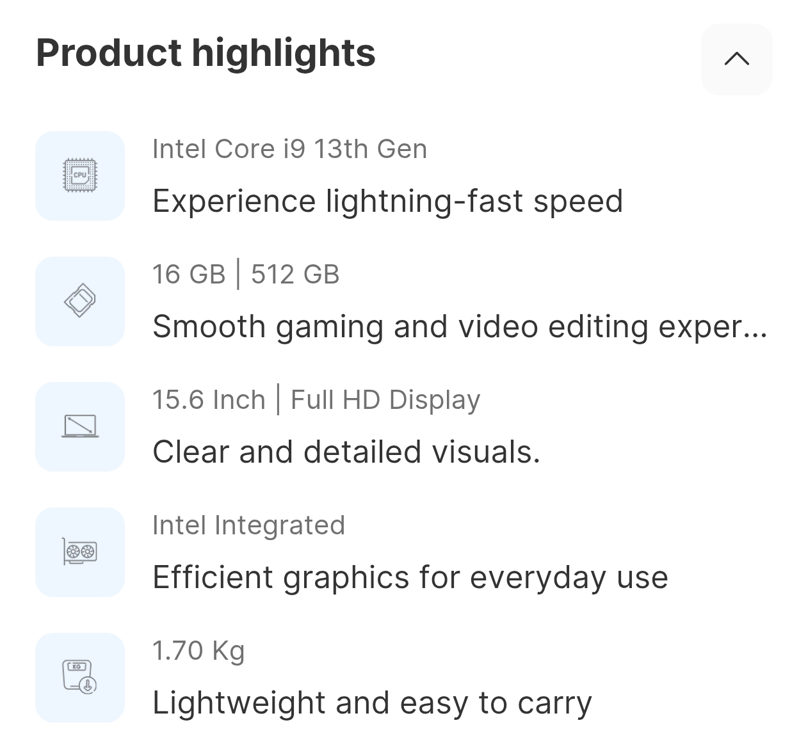This screenshot has height=750, width=808.
Task: Select 'Clear and detailed visuals' description
Action: pos(346,452)
